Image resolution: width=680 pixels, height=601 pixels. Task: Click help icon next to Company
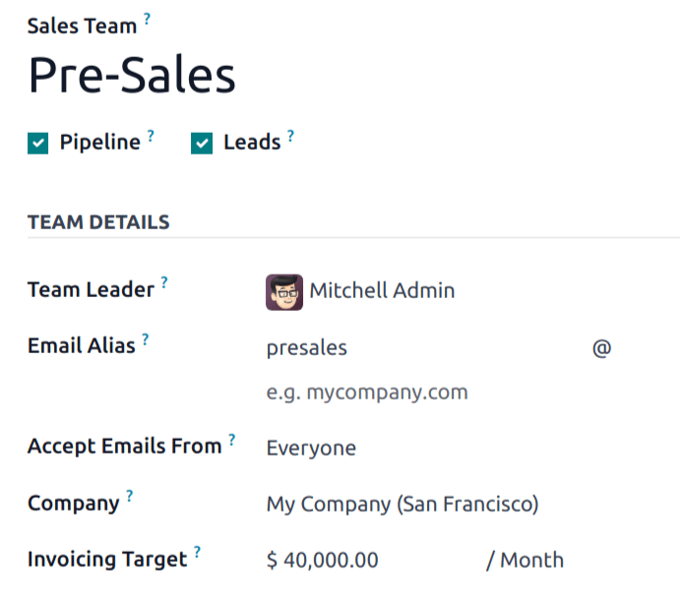129,497
